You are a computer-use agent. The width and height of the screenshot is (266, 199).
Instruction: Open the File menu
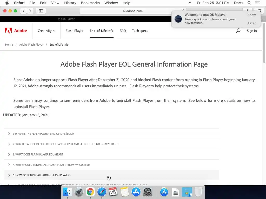[x=32, y=3]
